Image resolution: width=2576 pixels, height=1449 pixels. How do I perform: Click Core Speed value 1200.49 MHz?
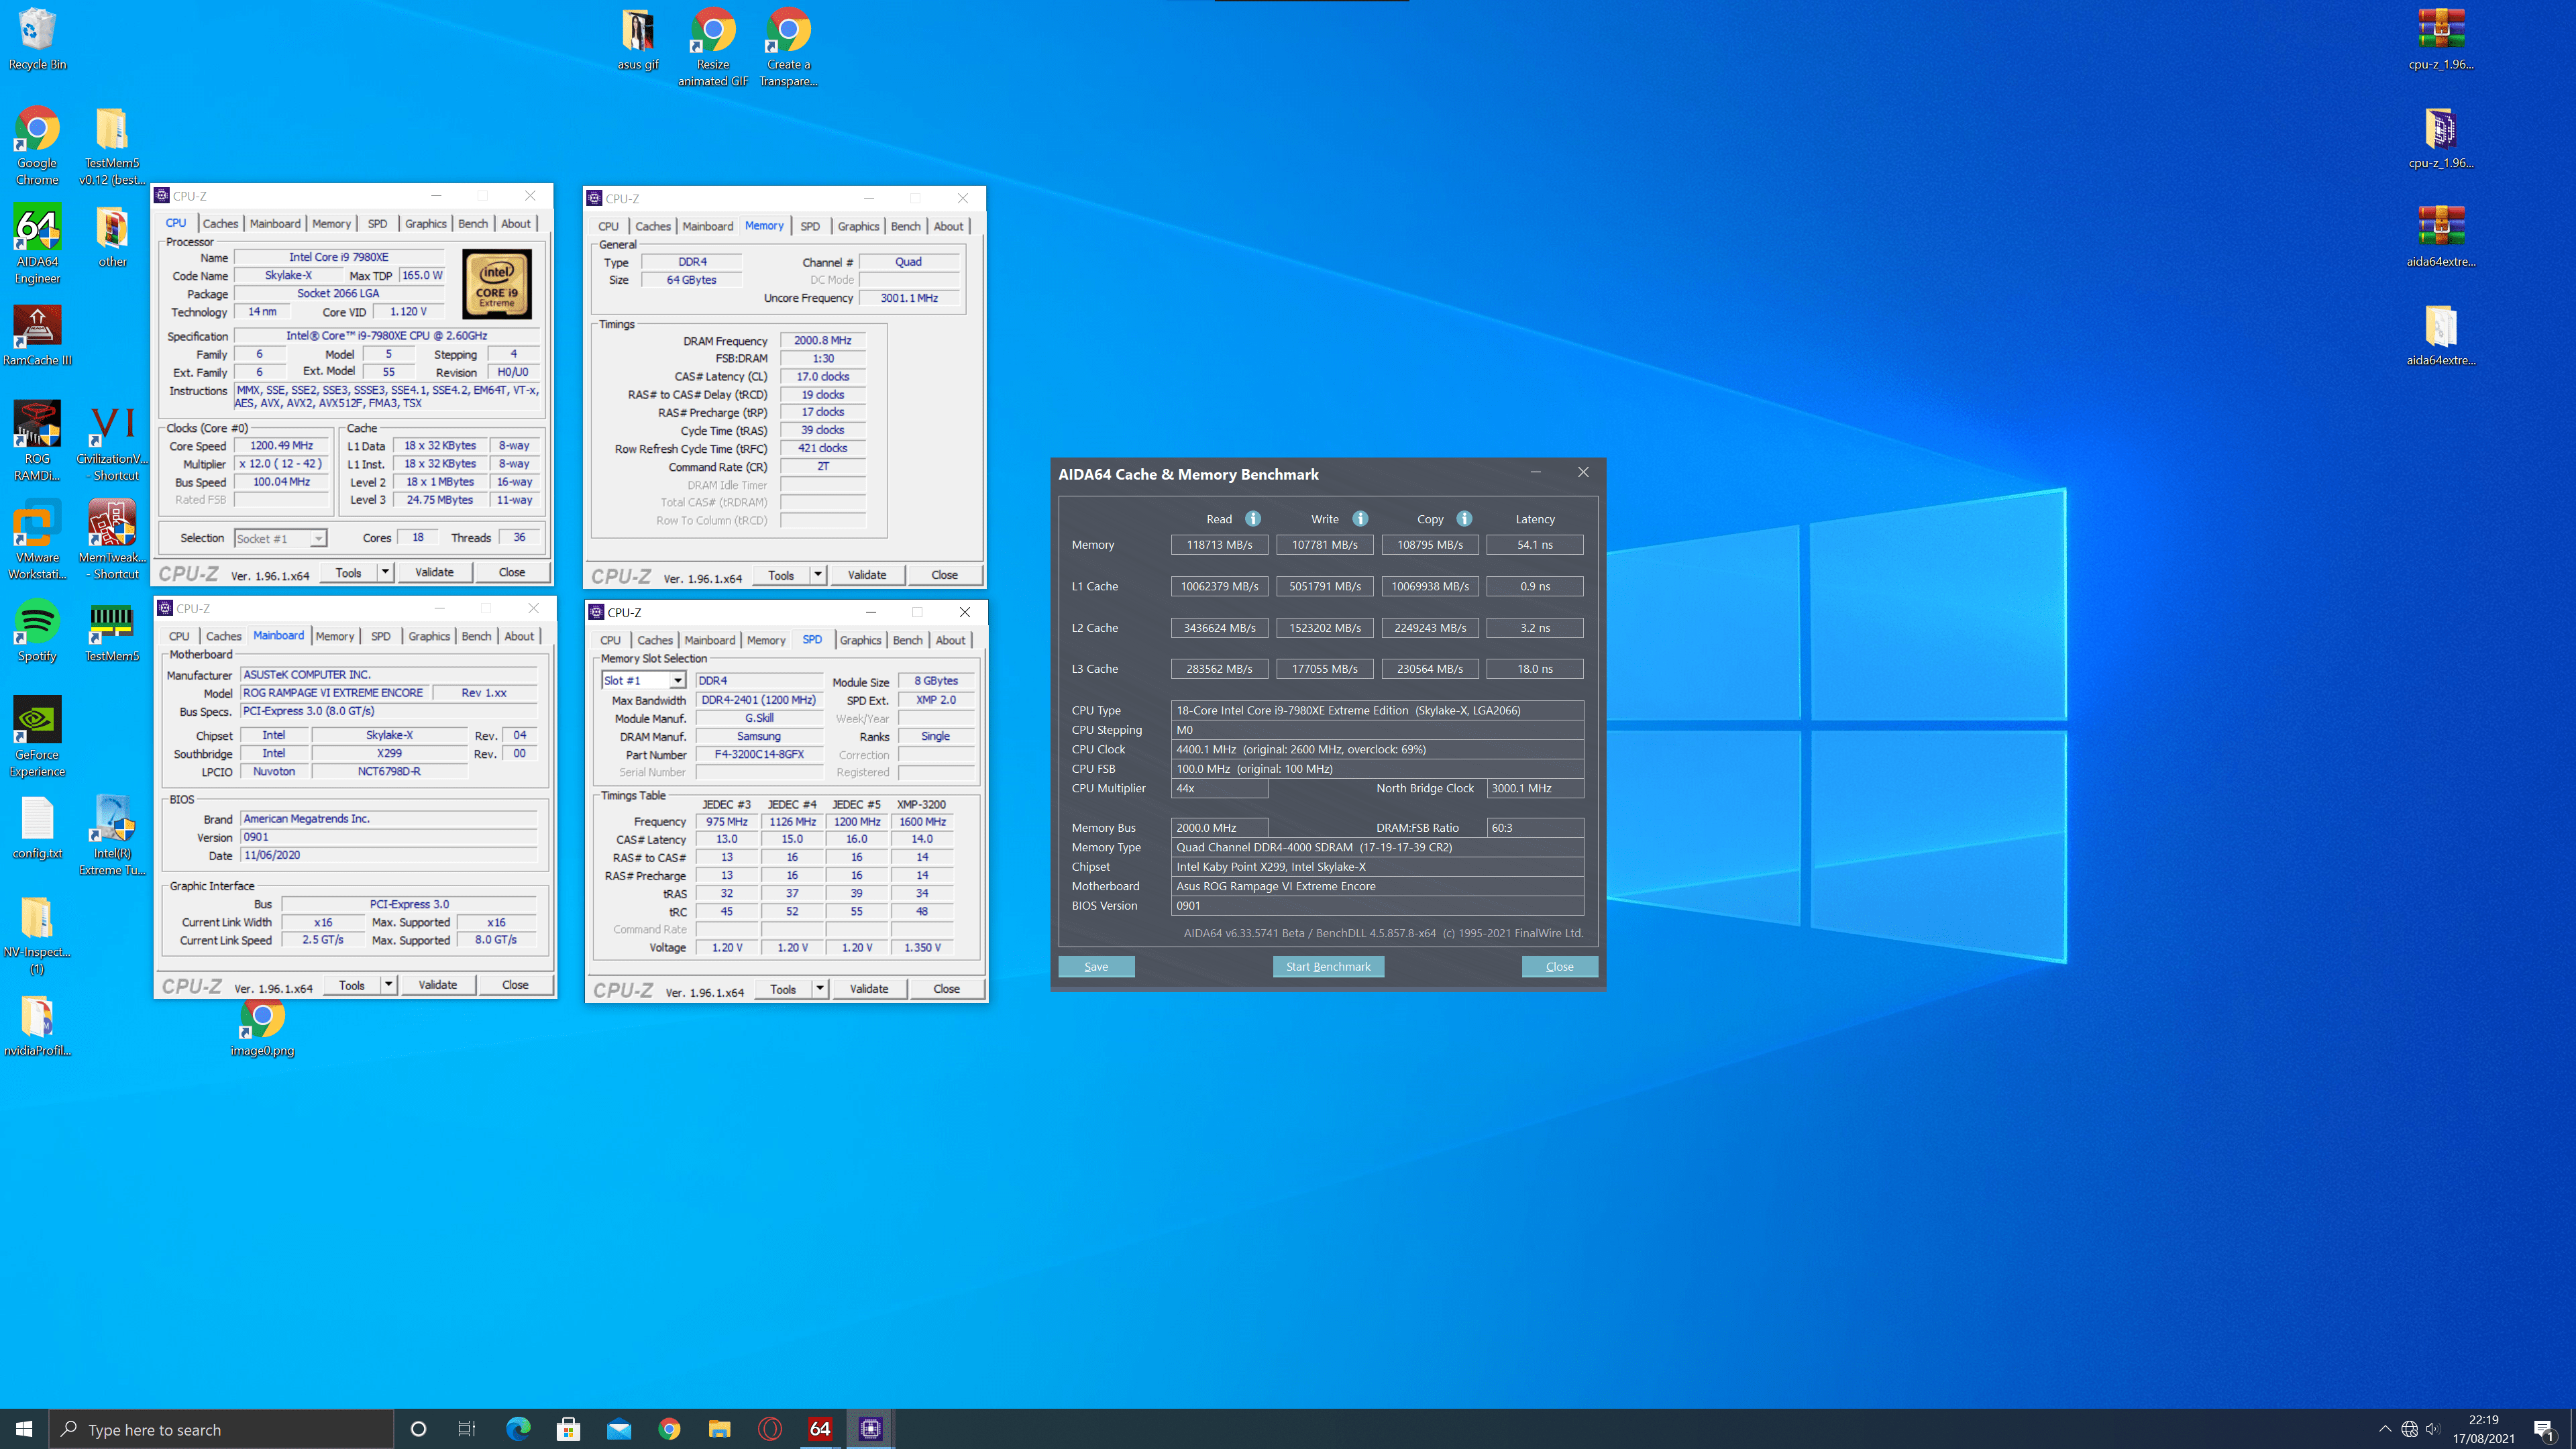281,445
